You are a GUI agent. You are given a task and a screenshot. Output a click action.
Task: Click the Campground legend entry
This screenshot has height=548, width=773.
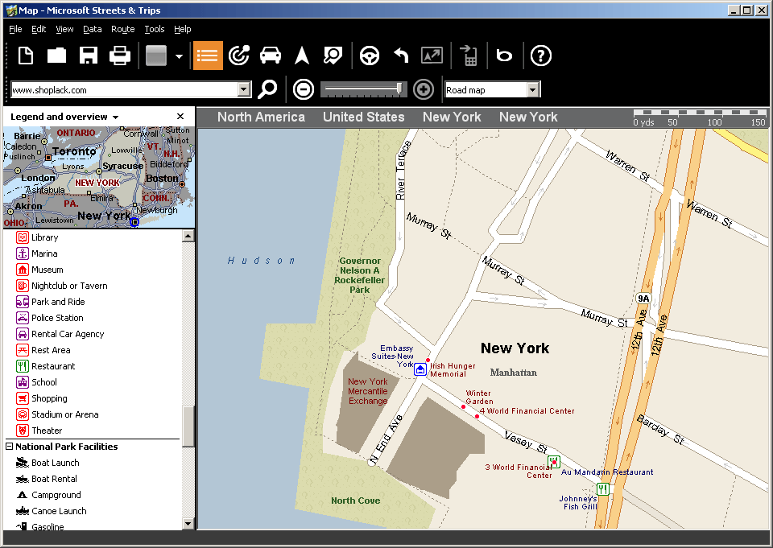click(48, 495)
